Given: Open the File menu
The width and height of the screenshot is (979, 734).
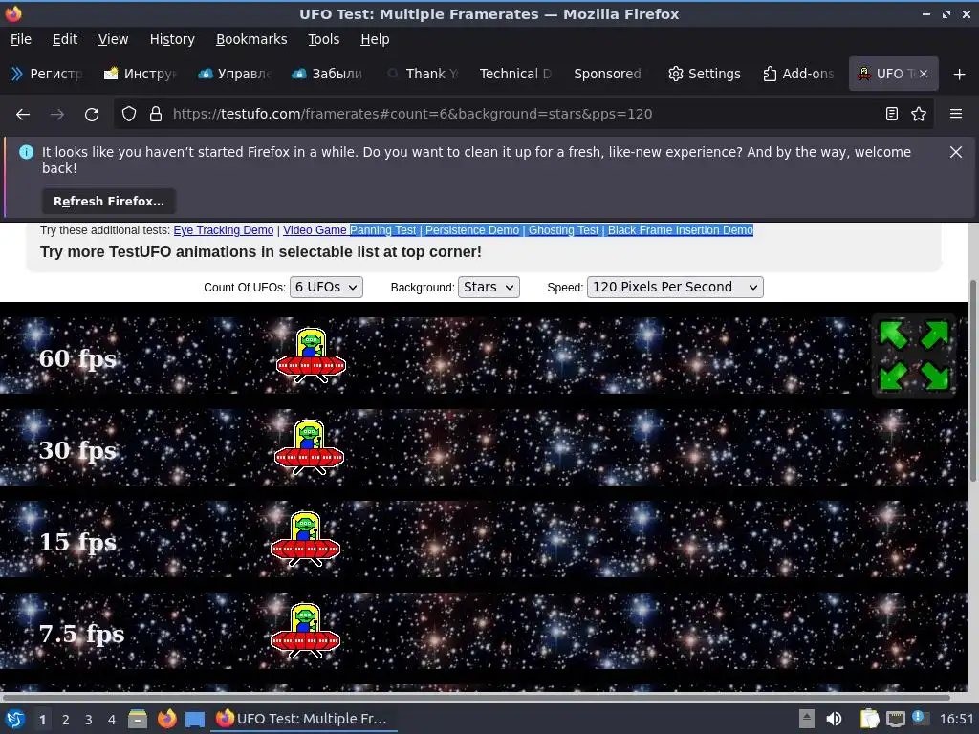Looking at the screenshot, I should [x=21, y=39].
